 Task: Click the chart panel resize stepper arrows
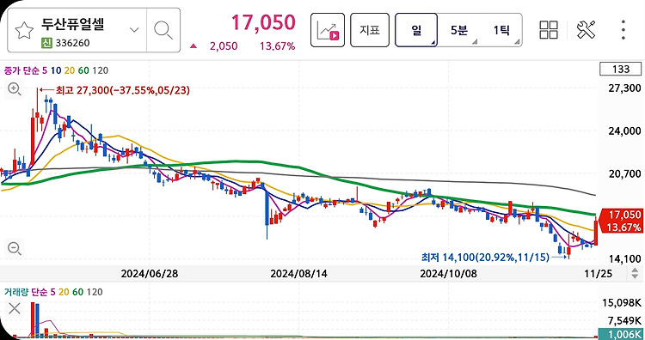(636, 273)
